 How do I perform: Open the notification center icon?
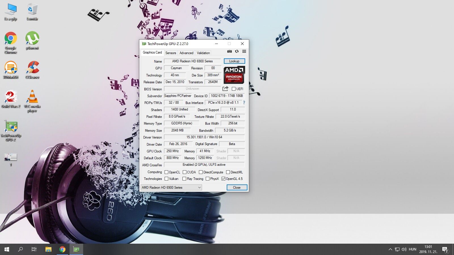point(445,249)
